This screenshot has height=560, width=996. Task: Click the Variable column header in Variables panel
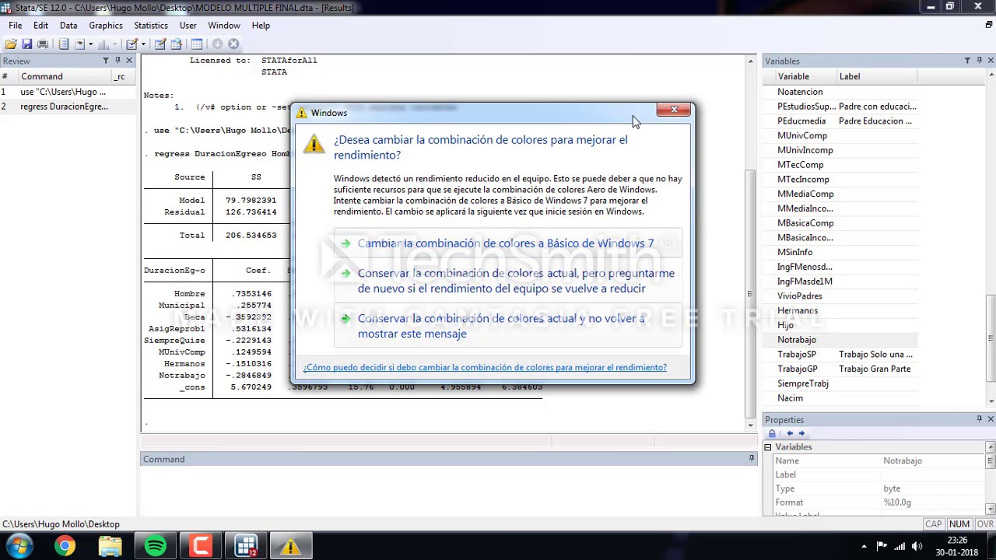806,76
